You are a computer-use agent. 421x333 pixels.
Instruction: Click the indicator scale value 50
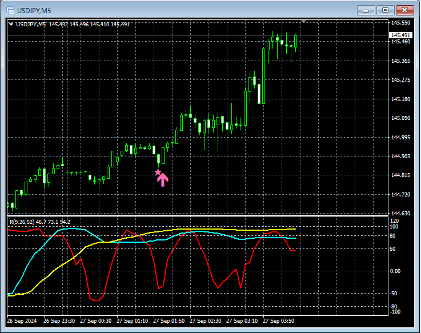(392, 249)
